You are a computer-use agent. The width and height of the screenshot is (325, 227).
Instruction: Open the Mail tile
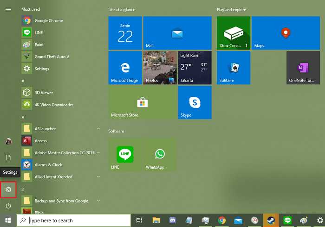click(177, 33)
